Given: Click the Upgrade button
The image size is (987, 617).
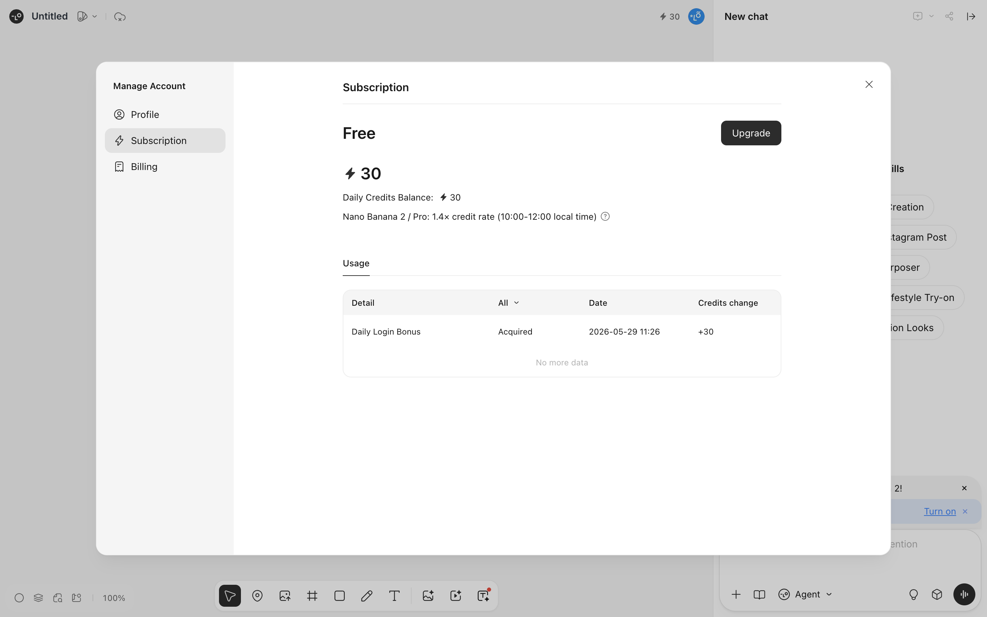Looking at the screenshot, I should pyautogui.click(x=751, y=133).
